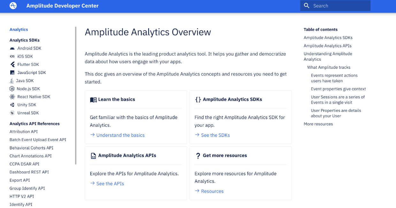
Task: Follow the See the SDKs link
Action: pos(216,135)
